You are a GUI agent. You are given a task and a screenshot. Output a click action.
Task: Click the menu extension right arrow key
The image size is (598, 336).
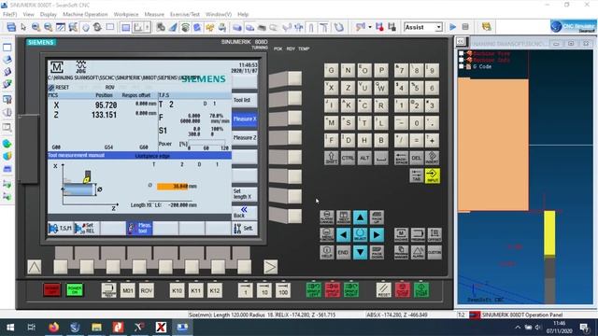tap(270, 267)
